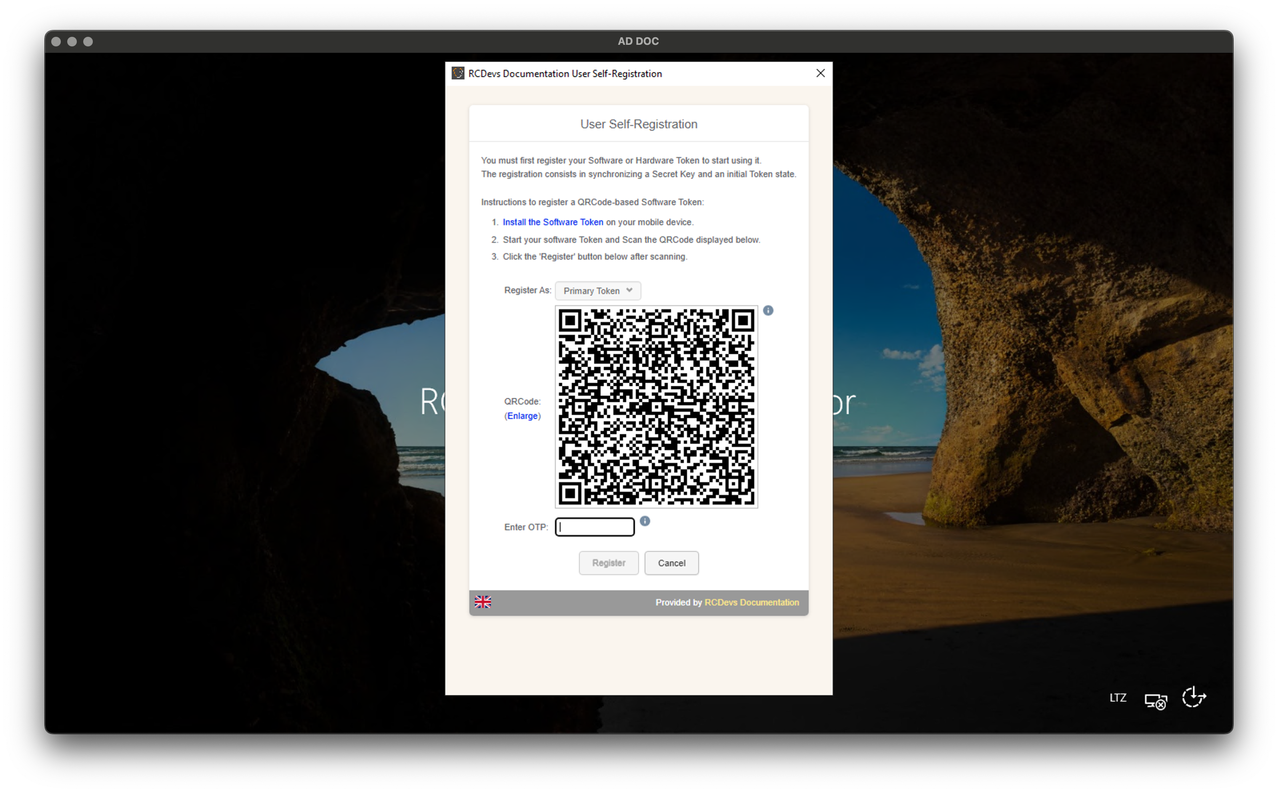This screenshot has width=1278, height=793.
Task: Click the 'Enter OTP:' label
Action: coord(525,527)
